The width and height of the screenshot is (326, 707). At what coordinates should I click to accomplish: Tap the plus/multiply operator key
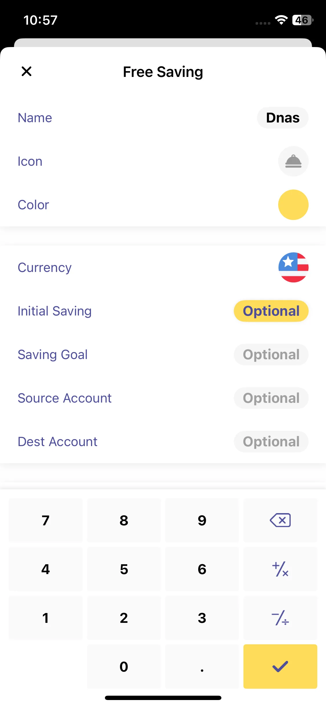[x=280, y=569]
